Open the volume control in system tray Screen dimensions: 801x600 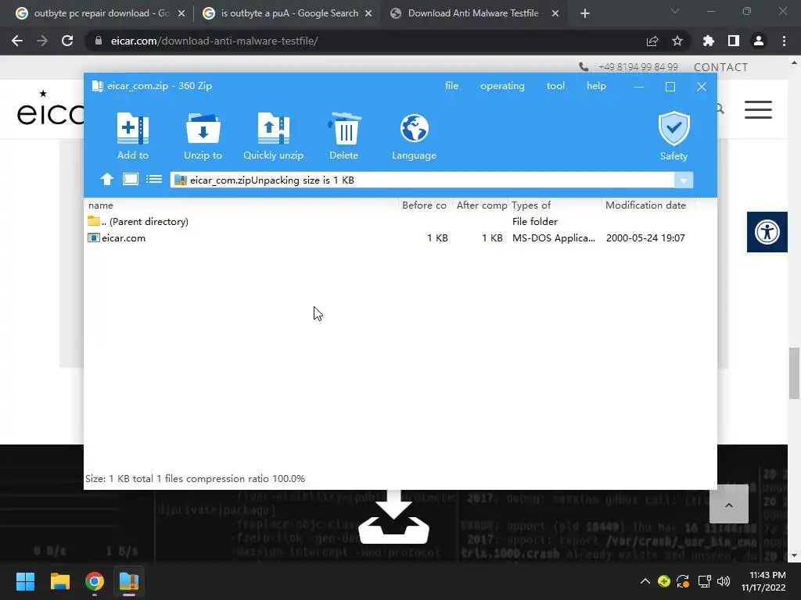click(x=724, y=581)
